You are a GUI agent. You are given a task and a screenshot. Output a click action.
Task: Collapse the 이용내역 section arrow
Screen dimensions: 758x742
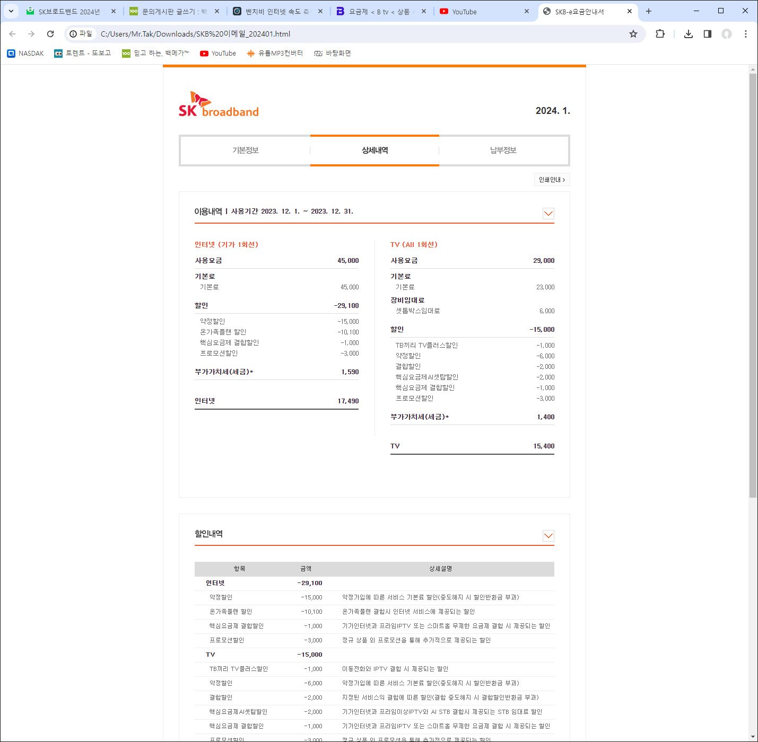point(548,214)
